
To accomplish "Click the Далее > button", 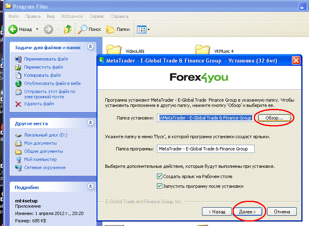I will (x=247, y=212).
